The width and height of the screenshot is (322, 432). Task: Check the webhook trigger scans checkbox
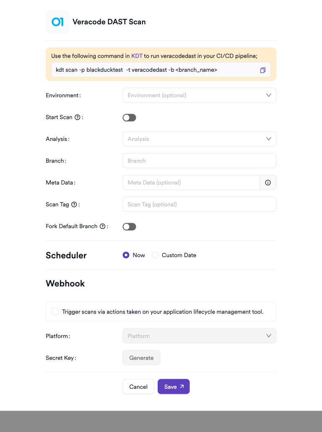[x=55, y=312]
